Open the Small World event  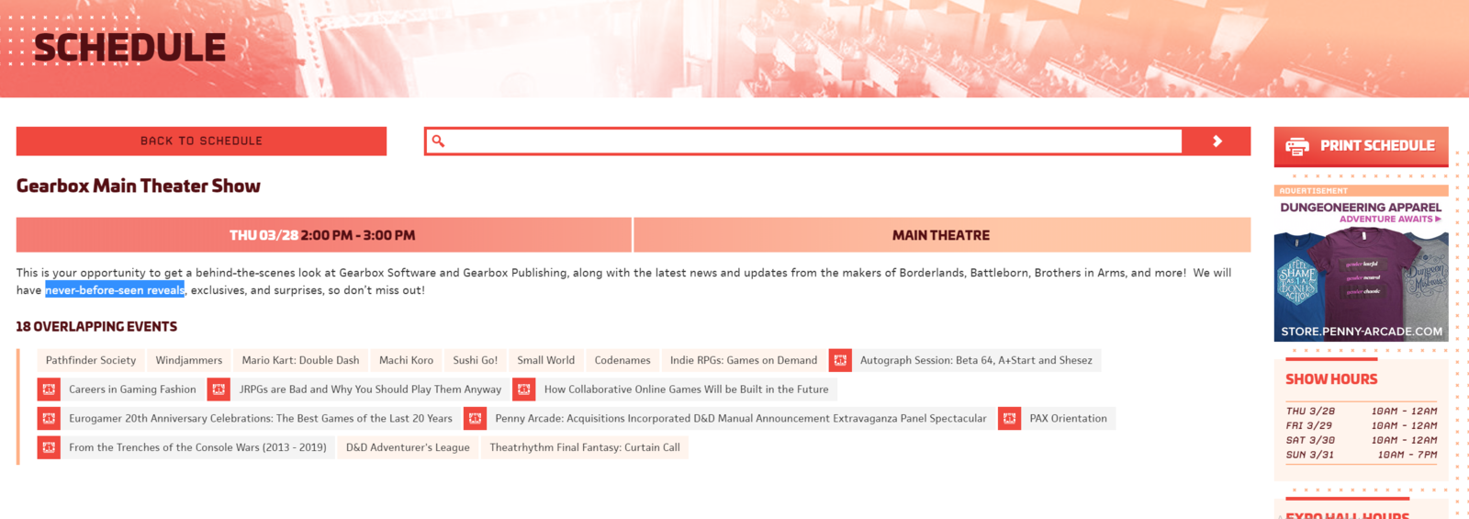point(545,360)
